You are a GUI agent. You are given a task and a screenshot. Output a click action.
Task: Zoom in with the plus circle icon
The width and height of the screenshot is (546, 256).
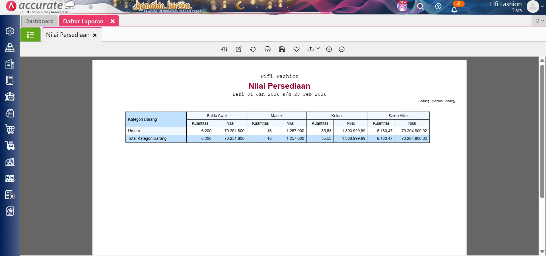tap(329, 49)
